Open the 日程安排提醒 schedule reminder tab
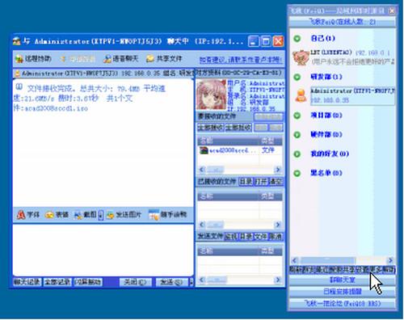This screenshot has height=320, width=404. click(343, 292)
